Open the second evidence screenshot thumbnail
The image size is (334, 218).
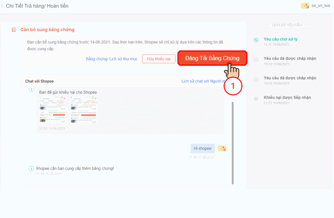[x=82, y=111]
